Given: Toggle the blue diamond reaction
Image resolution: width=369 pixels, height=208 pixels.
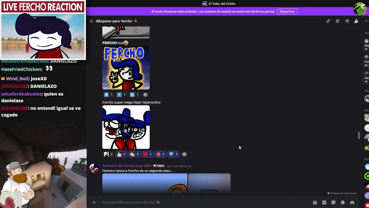Looking at the screenshot, I should [x=173, y=154].
